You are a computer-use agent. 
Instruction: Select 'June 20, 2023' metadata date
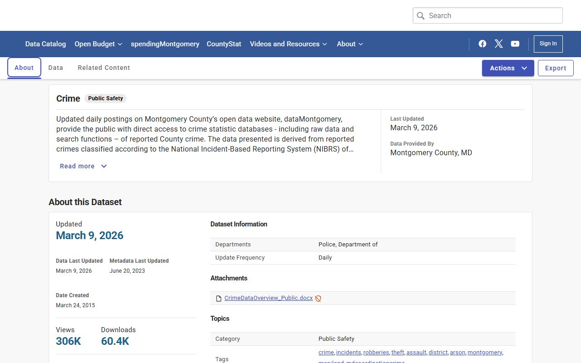click(x=127, y=271)
